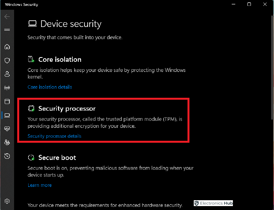Image resolution: width=274 pixels, height=210 pixels.
Task: Open Protection history clock icon
Action: 7,156
